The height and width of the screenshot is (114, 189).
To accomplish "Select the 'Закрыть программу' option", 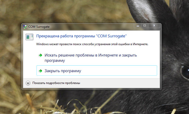I will tap(97, 71).
